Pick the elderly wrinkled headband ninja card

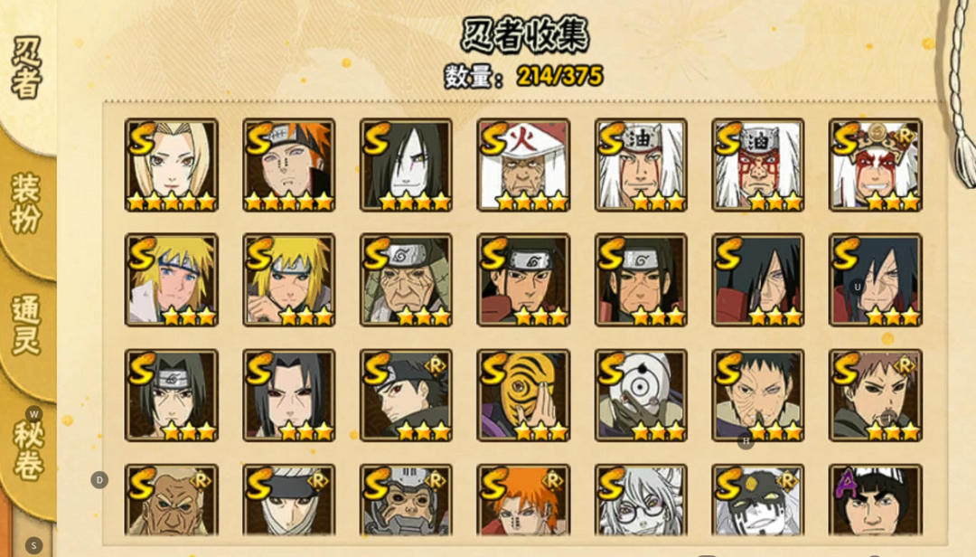[406, 280]
